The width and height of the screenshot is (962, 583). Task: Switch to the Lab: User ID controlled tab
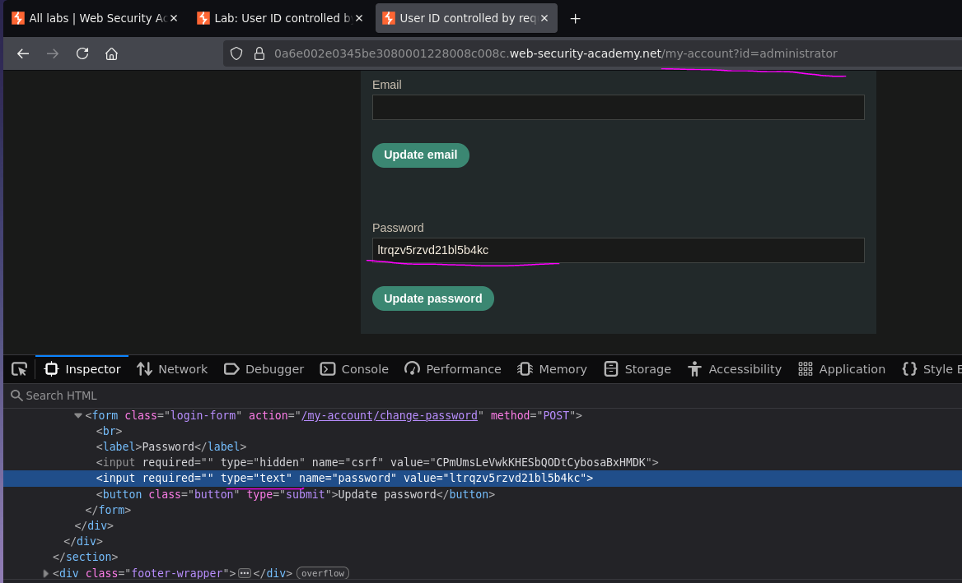280,18
